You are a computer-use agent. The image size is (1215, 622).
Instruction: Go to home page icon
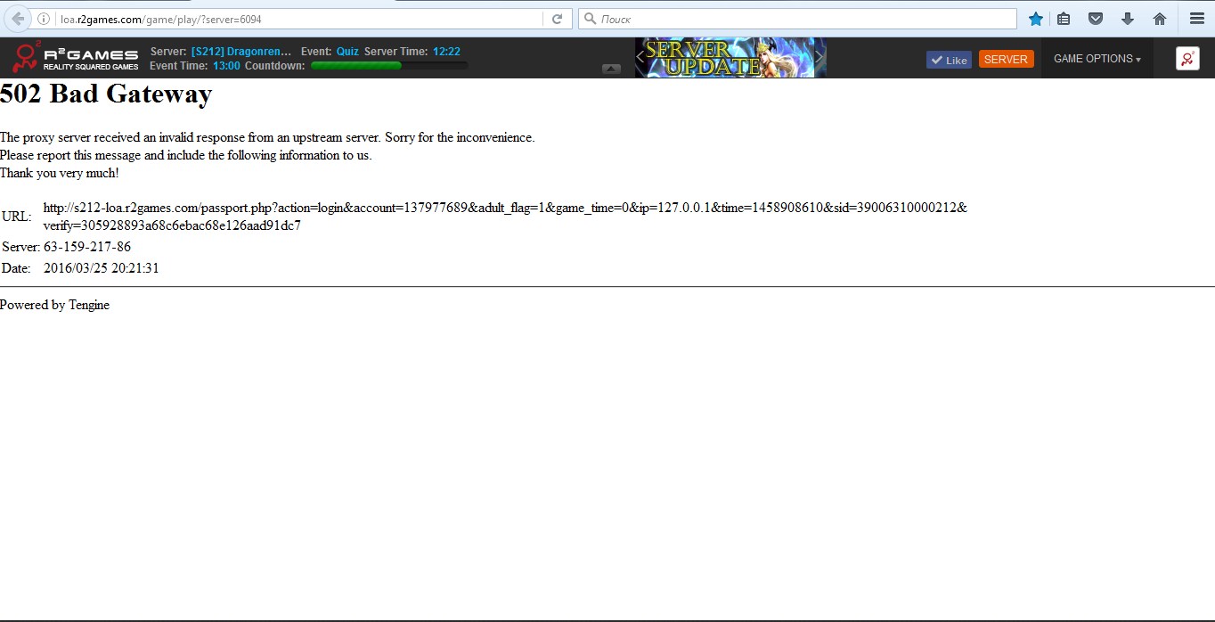click(x=1159, y=19)
